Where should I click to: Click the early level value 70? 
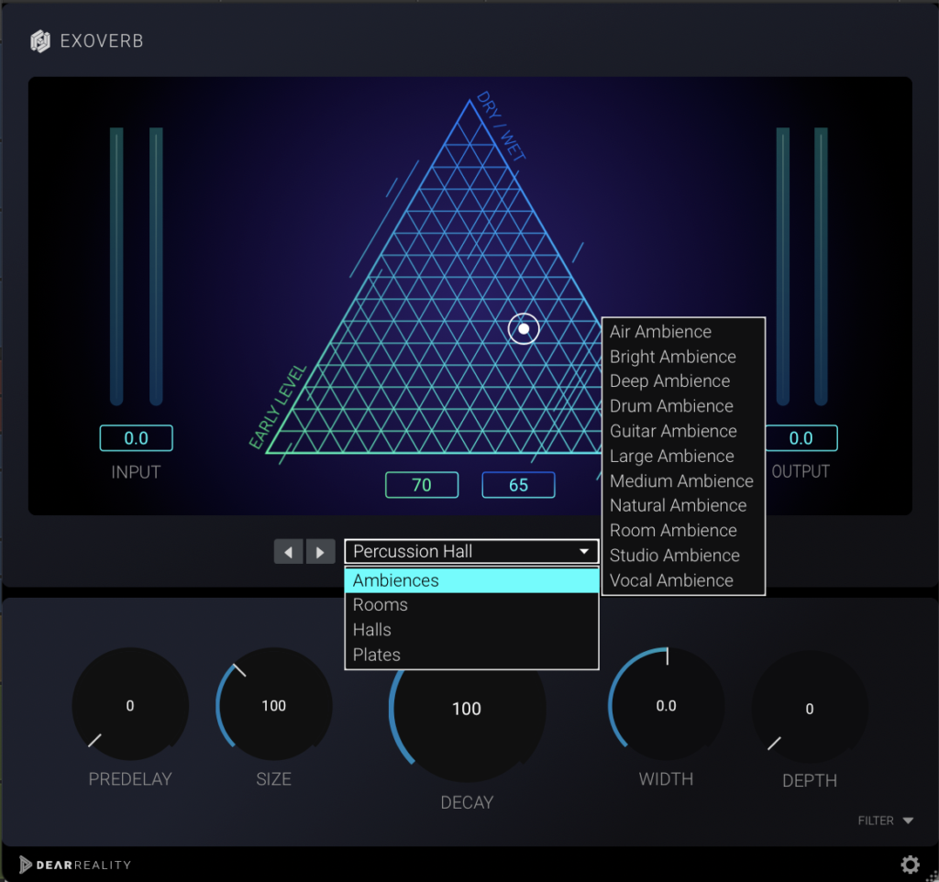tap(422, 485)
